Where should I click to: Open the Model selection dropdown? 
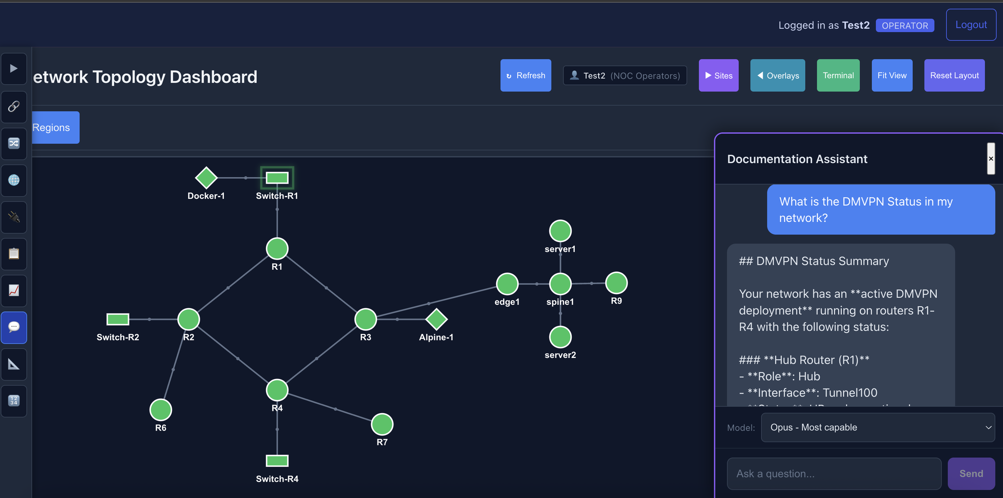coord(878,427)
